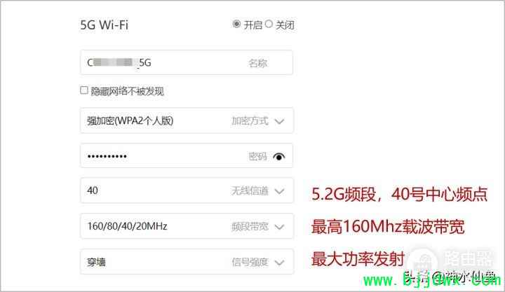Enable the 隐藏网络不被发现 checkbox
The image size is (505, 292).
tap(83, 90)
